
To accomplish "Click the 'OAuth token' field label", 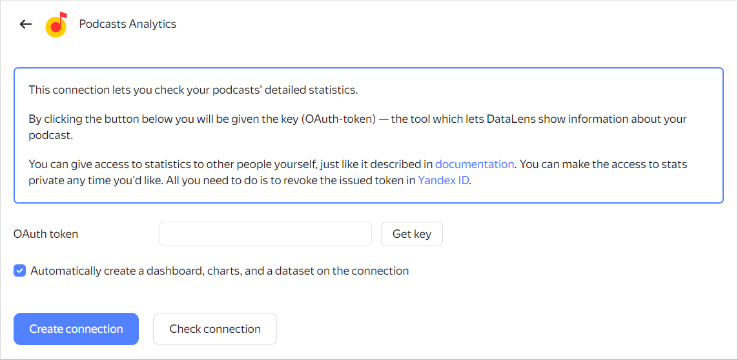I will point(46,234).
